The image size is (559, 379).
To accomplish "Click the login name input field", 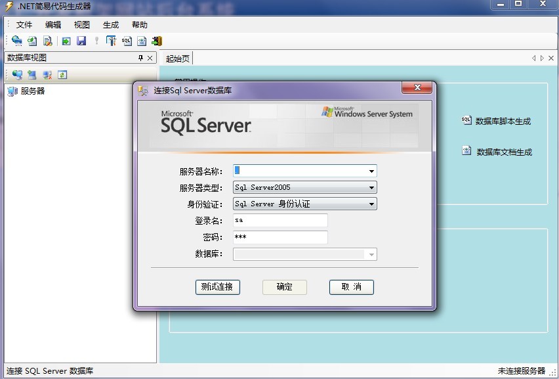I will 280,221.
